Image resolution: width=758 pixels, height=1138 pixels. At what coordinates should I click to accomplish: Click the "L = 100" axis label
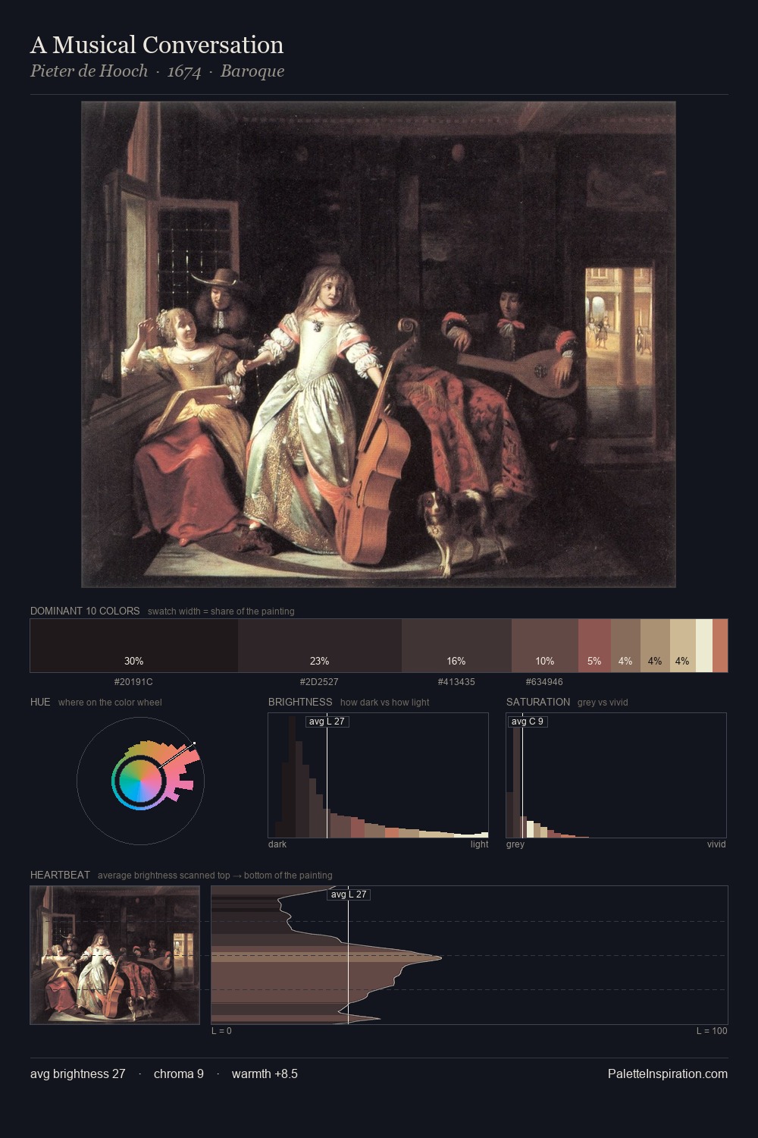pos(712,1031)
